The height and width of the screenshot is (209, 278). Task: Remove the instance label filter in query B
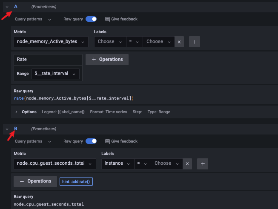(187, 164)
